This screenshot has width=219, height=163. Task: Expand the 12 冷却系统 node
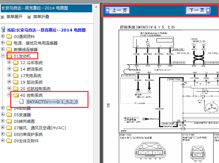tap(9, 62)
